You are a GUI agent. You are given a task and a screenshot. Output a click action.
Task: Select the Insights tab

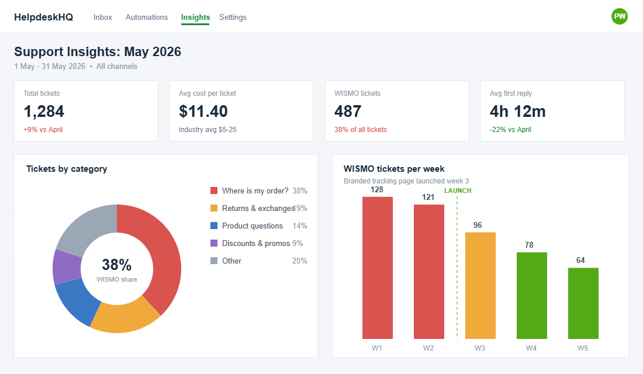(195, 17)
